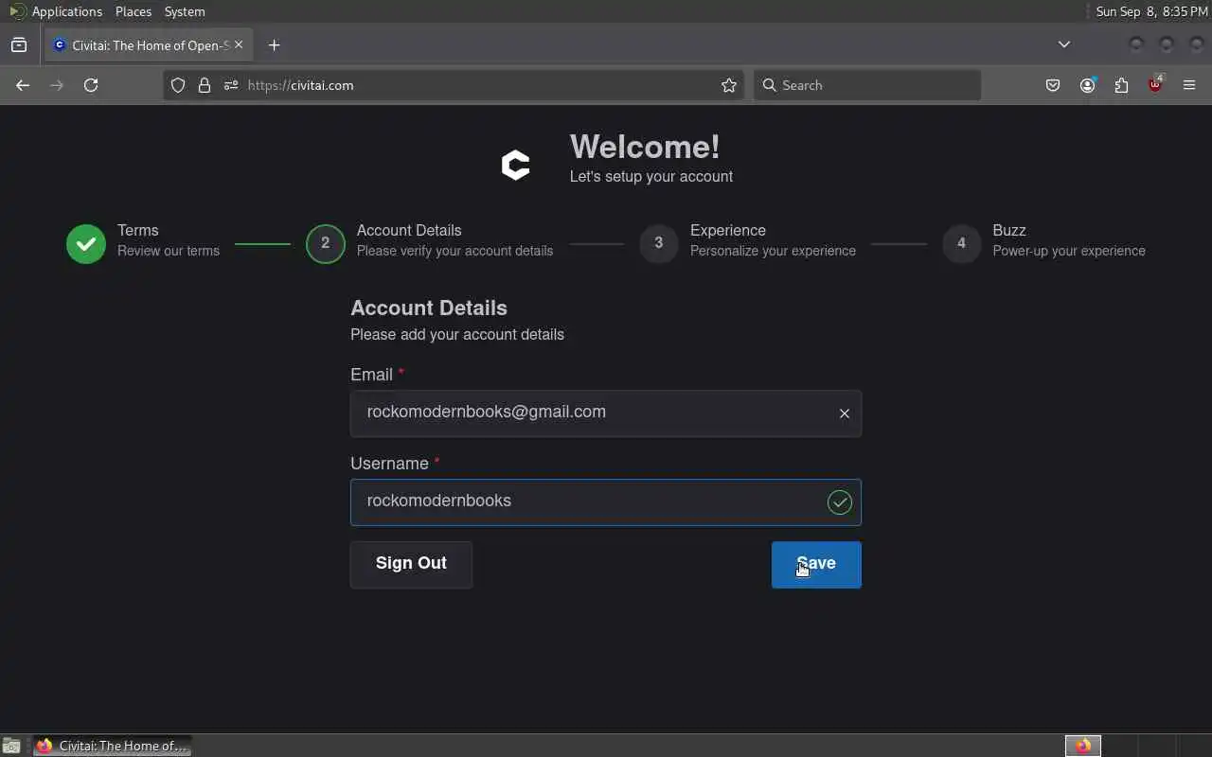
Task: Select step 4 Buzz circle
Action: point(961,243)
